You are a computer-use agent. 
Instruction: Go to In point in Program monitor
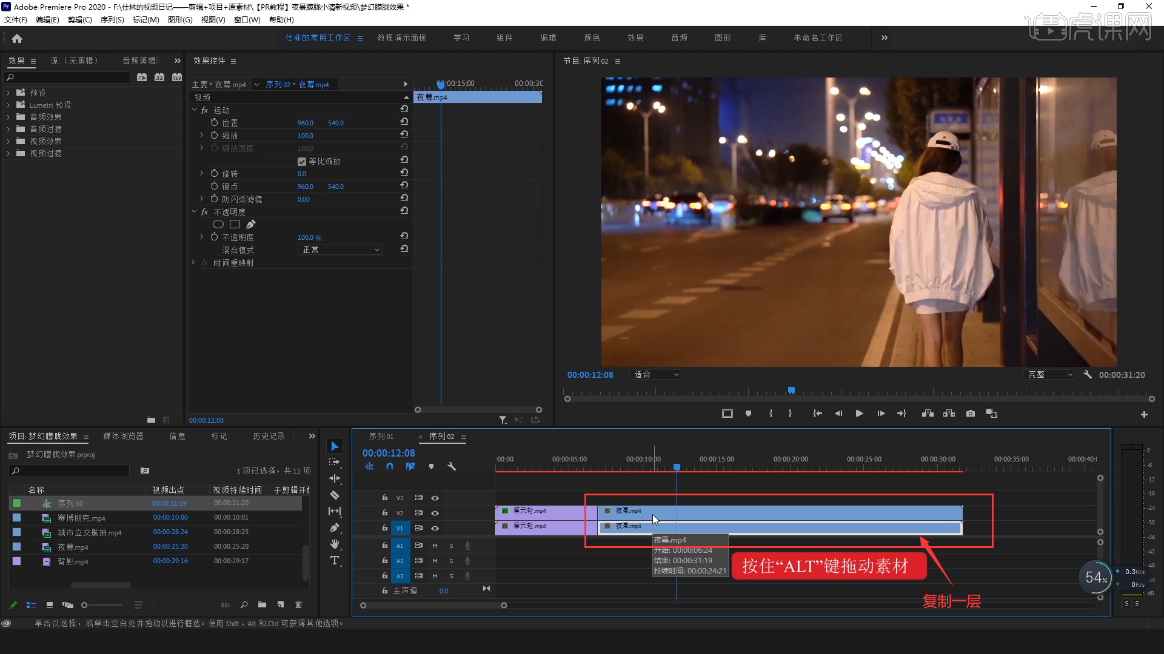(x=817, y=414)
